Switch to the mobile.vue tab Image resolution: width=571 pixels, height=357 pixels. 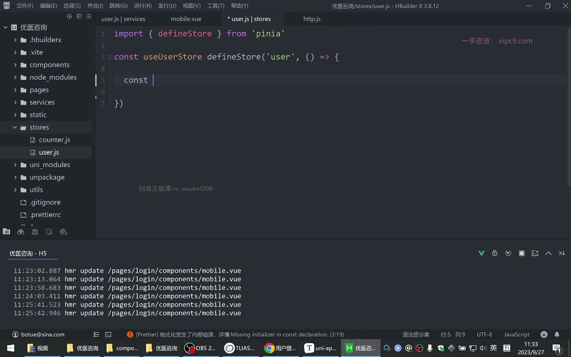click(x=186, y=19)
